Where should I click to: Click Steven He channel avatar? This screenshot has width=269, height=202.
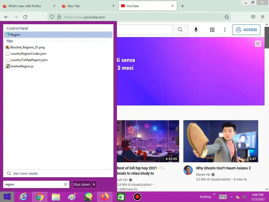tap(188, 170)
